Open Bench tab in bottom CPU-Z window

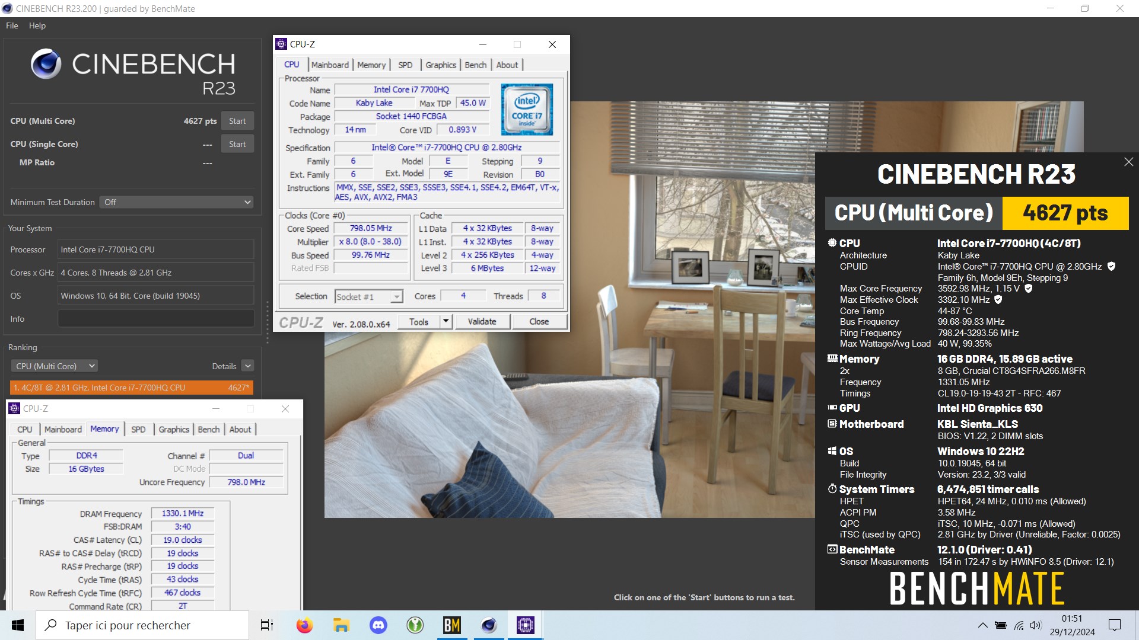208,430
